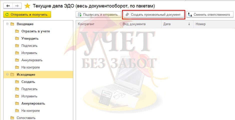
Task: Open Исправить folder under Входящие
Action: tap(29, 53)
